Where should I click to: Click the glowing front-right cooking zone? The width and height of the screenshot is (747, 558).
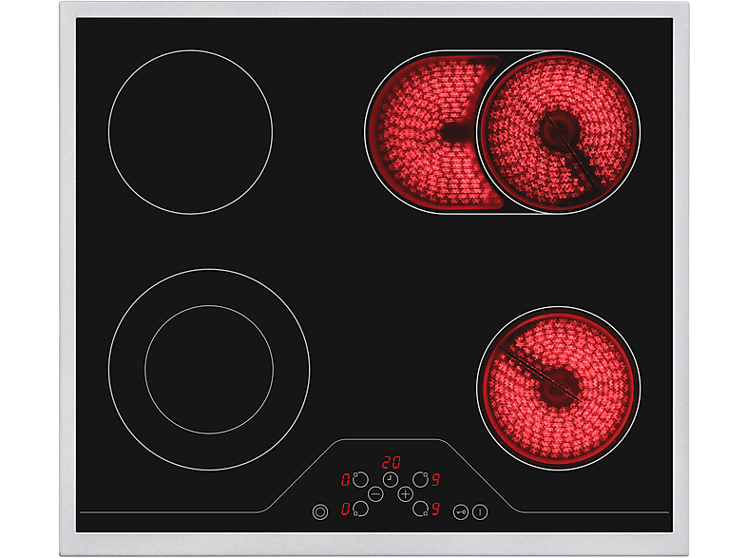pyautogui.click(x=558, y=387)
